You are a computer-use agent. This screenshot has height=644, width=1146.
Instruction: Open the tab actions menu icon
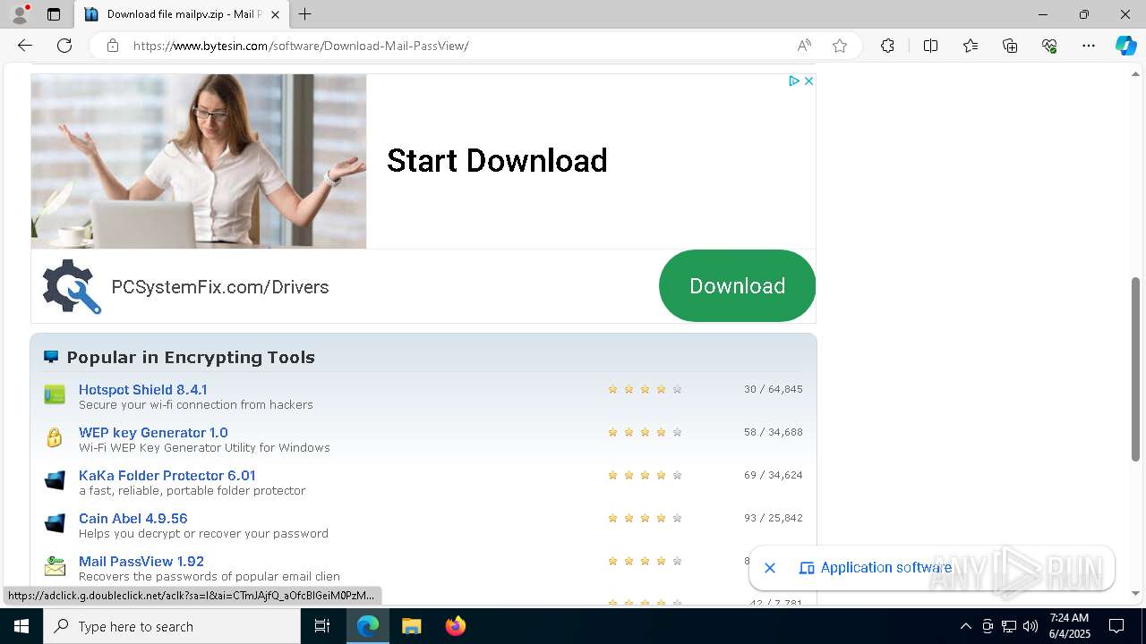coord(54,14)
